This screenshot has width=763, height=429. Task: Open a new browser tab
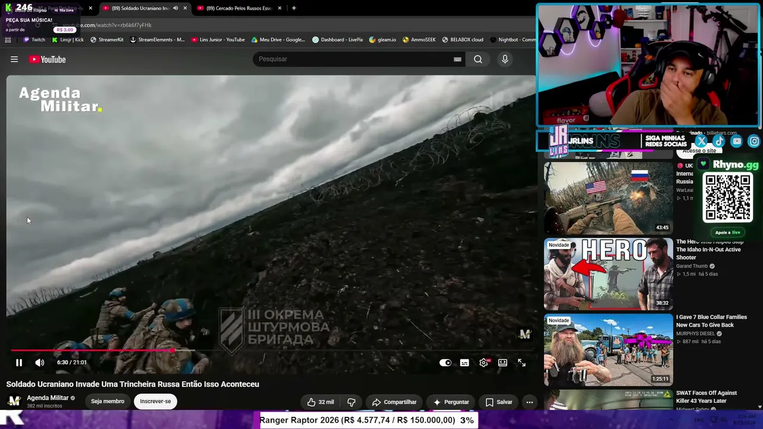pyautogui.click(x=294, y=8)
